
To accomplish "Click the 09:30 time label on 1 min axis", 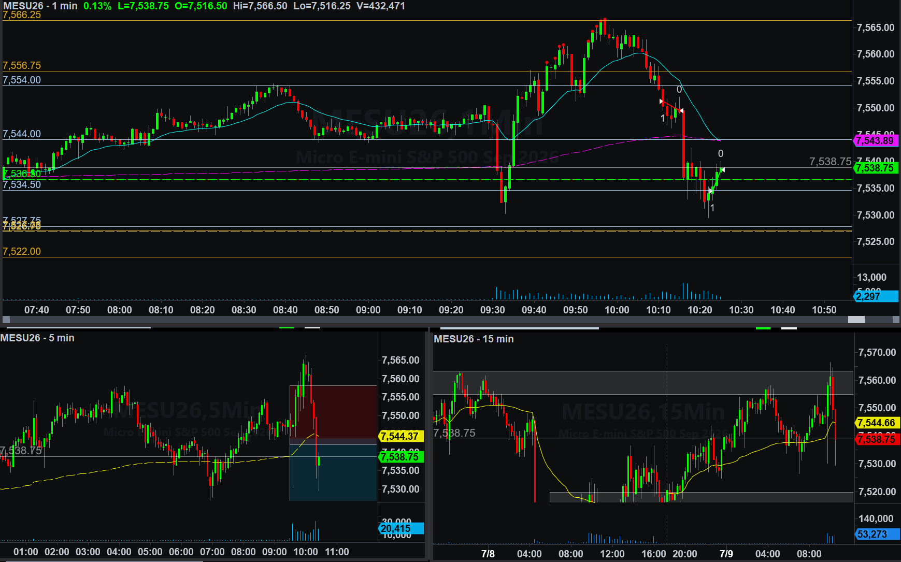I will tap(493, 310).
